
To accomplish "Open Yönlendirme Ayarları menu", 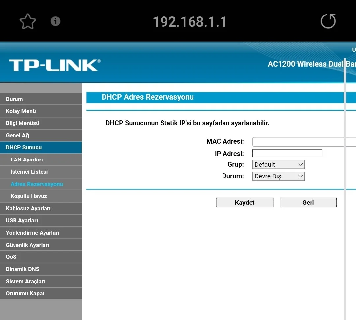I will (x=41, y=233).
